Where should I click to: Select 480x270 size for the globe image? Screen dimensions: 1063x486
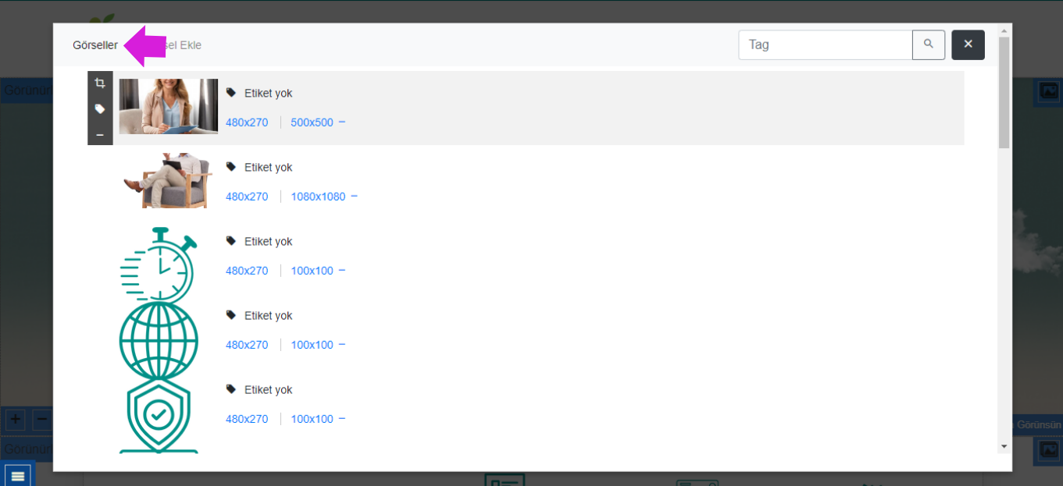247,345
